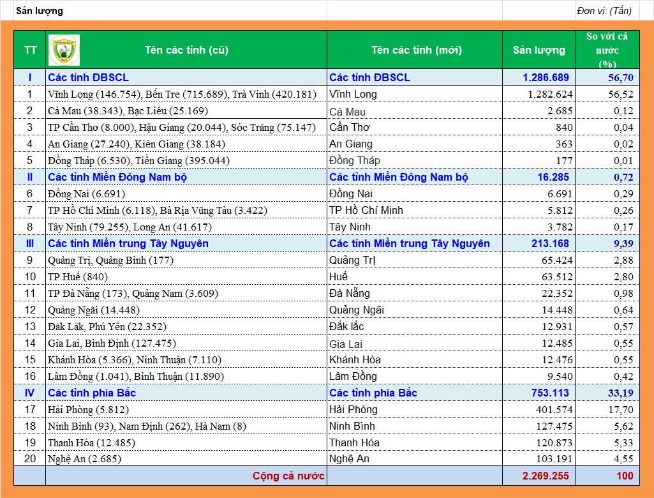654x498 pixels.
Task: Click the 'Nghệ An (2.685)' old province cell
Action: (x=84, y=458)
